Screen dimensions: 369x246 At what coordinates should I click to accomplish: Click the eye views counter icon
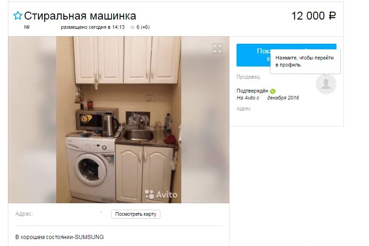(132, 27)
